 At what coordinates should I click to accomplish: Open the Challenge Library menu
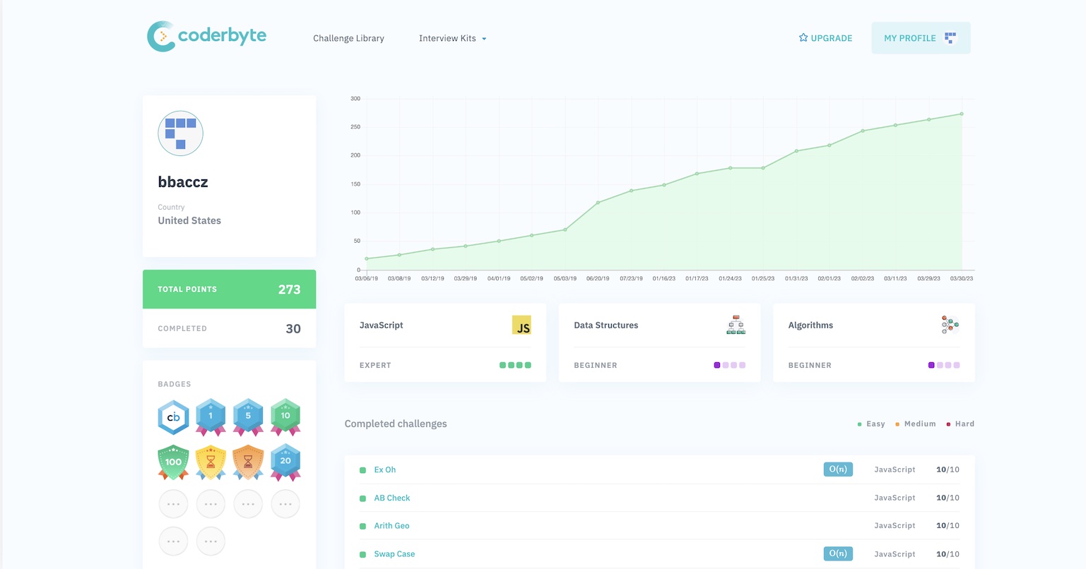point(348,38)
